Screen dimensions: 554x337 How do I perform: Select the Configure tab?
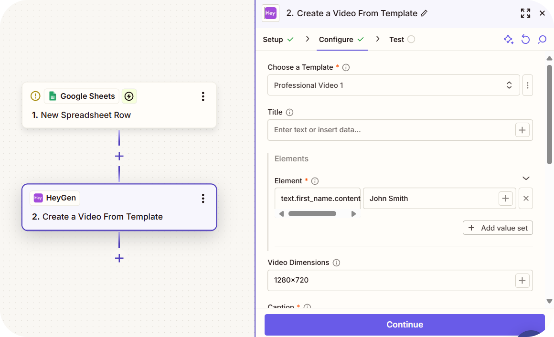(341, 40)
